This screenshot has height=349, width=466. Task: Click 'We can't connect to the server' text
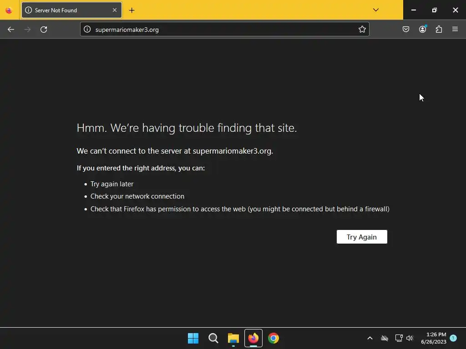[175, 151]
